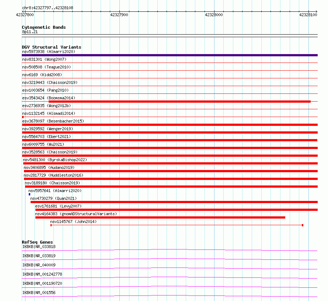Click the nsv6169 (Kidd2008) label
The height and width of the screenshot is (301, 328).
[x=42, y=75]
